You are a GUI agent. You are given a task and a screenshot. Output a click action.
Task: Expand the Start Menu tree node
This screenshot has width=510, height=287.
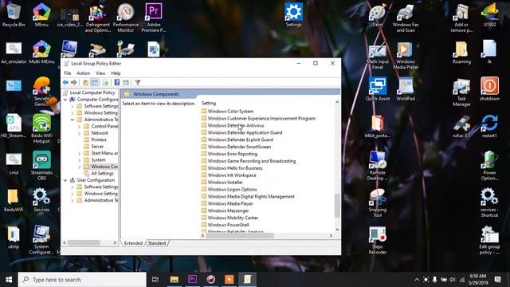click(80, 153)
